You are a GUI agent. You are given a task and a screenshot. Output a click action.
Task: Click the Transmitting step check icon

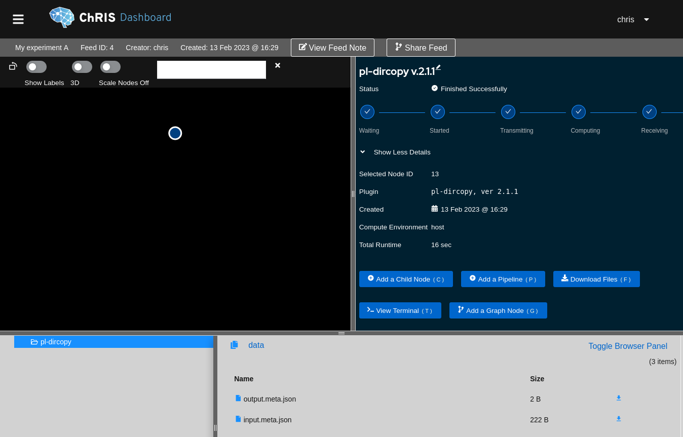pyautogui.click(x=508, y=112)
